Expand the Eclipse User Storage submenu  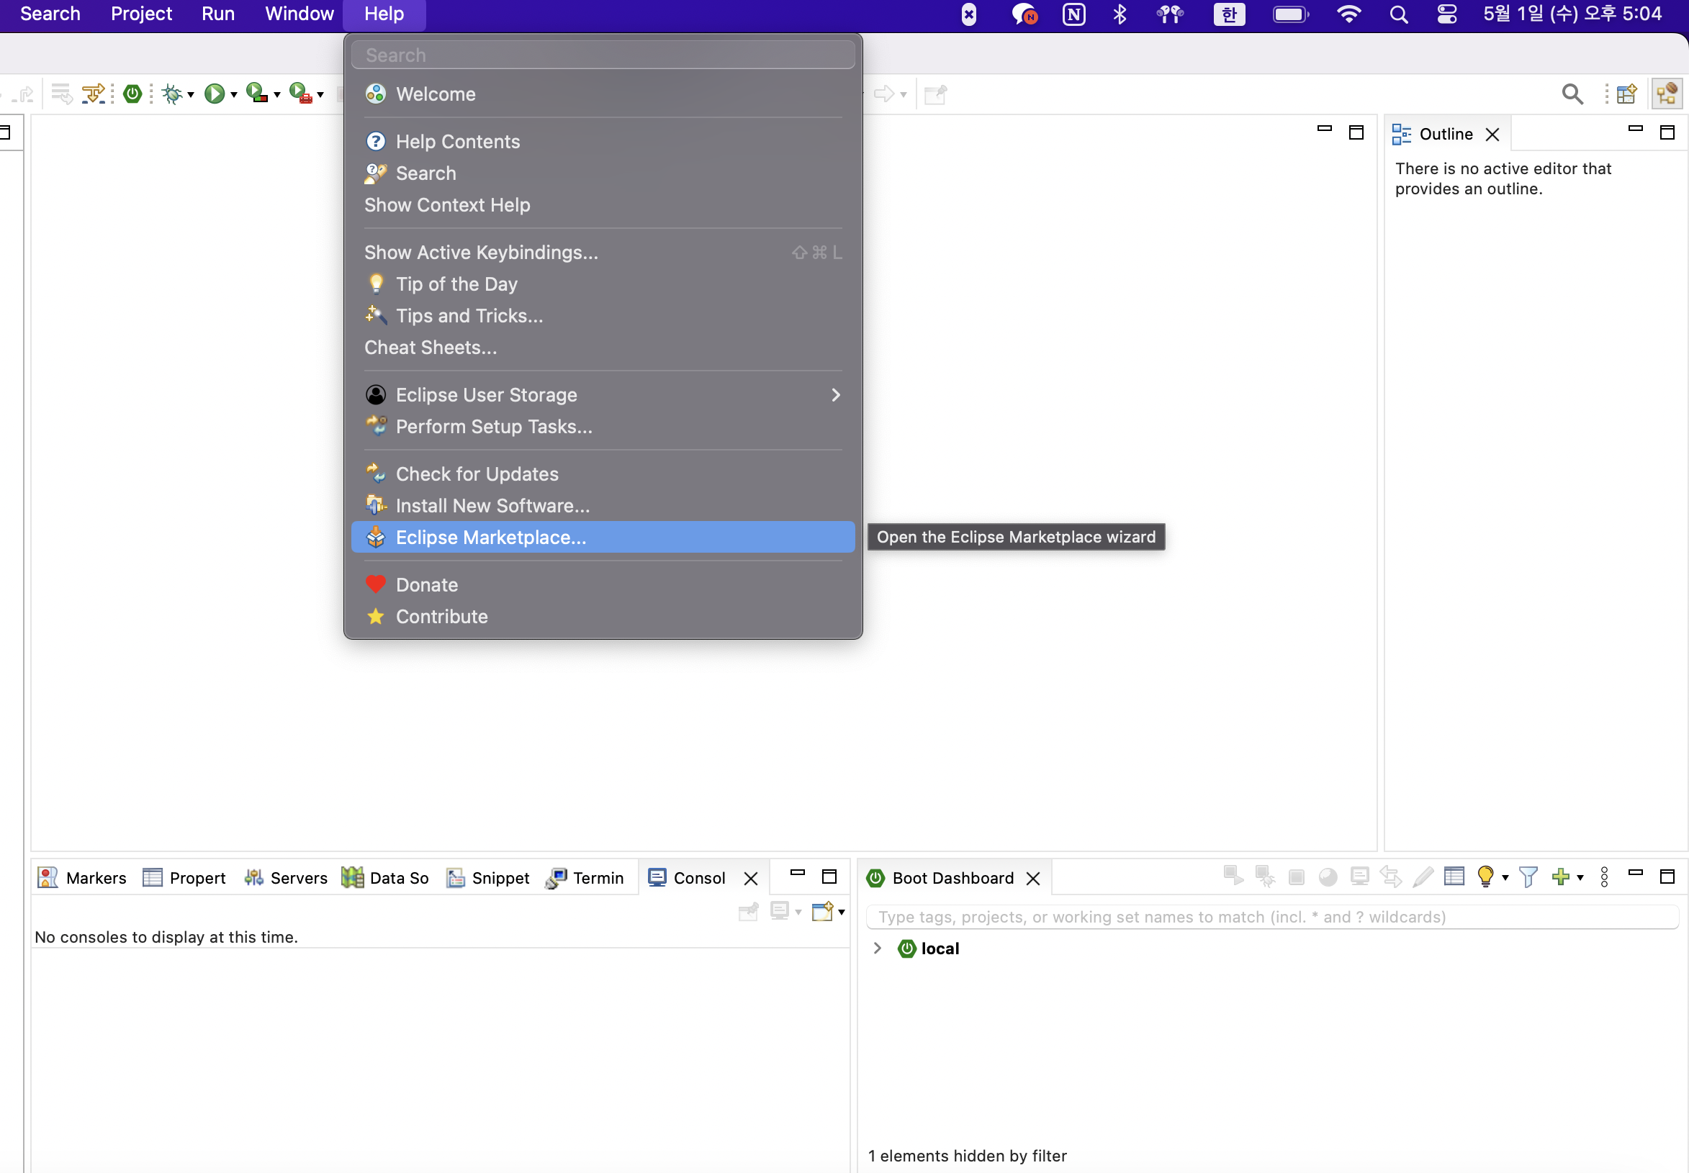point(835,395)
